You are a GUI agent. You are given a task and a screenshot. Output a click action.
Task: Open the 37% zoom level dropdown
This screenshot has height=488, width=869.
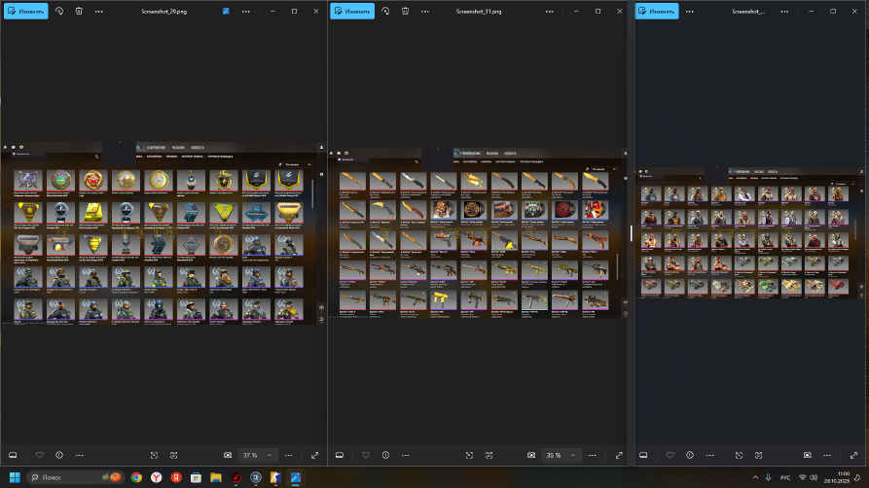(257, 455)
